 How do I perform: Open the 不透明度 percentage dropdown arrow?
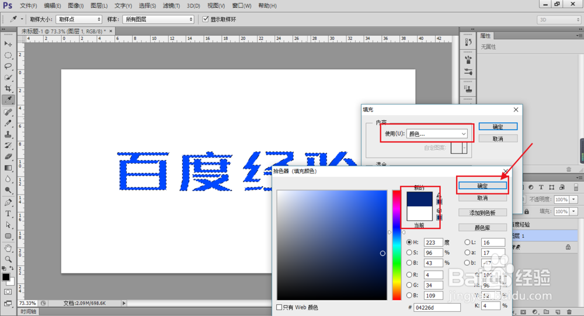[x=574, y=199]
